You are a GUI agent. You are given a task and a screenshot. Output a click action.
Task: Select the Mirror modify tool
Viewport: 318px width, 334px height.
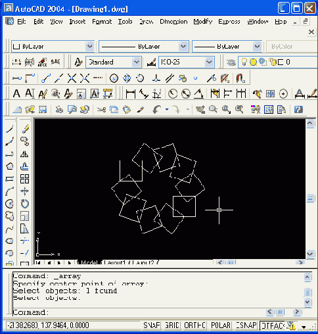tap(24, 154)
